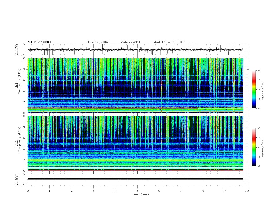Click time axis tick '0'
The image size is (278, 214).
28,191
